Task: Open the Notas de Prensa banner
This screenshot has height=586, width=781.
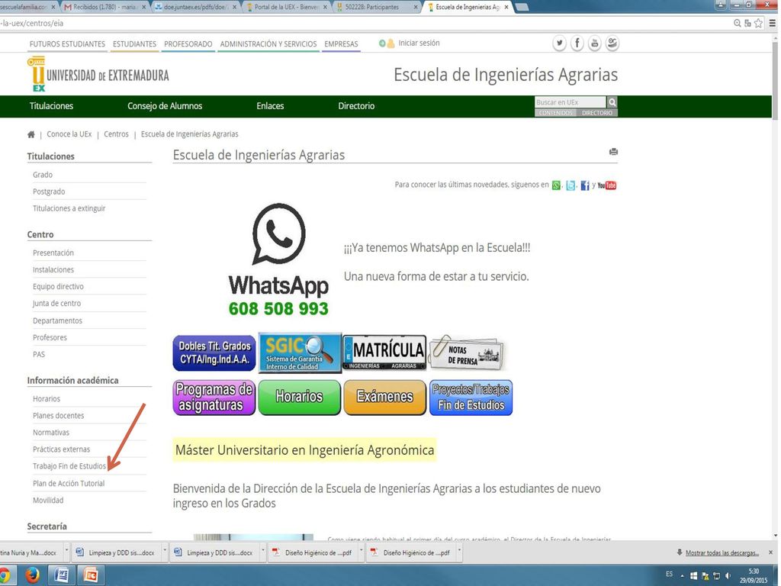Action: pos(468,353)
